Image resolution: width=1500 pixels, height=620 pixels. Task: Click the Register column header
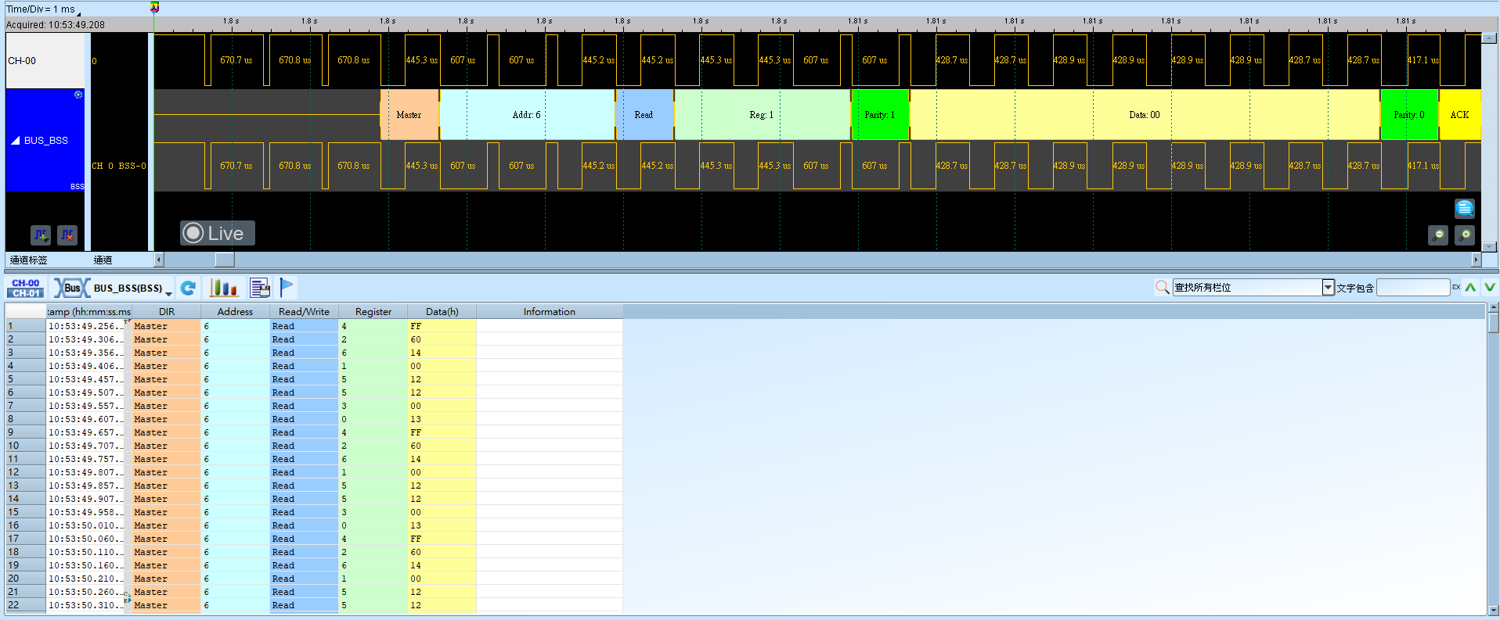tap(373, 312)
